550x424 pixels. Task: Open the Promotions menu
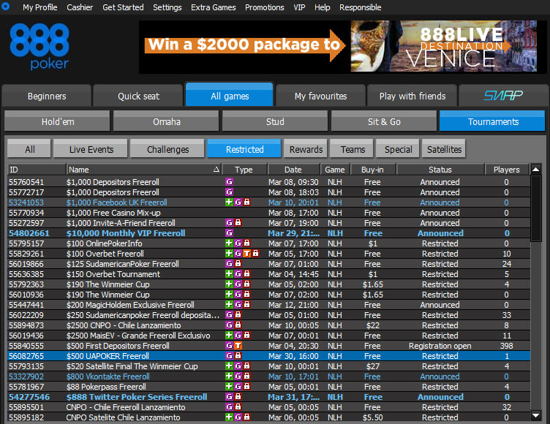[265, 7]
